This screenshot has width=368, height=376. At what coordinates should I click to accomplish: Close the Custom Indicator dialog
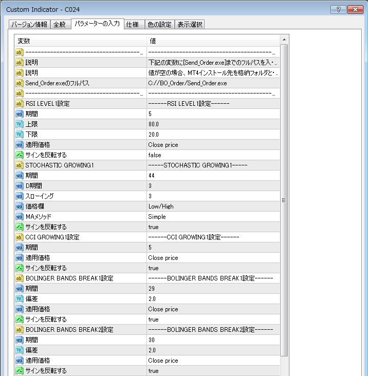pos(355,10)
